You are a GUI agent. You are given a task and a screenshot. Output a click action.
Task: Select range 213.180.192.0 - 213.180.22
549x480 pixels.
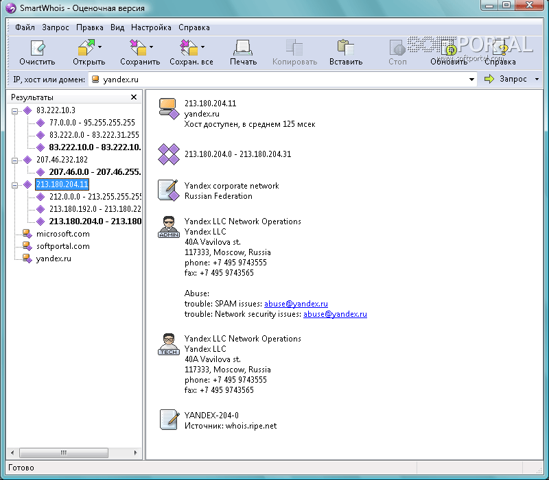[95, 209]
